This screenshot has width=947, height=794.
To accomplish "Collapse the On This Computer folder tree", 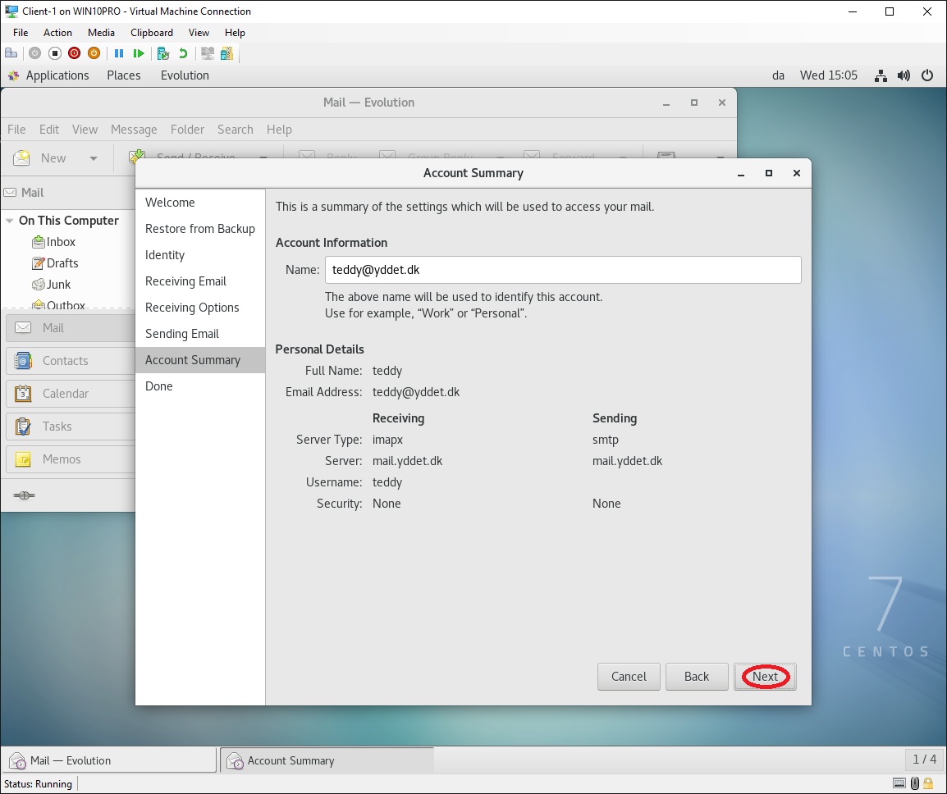I will 10,221.
